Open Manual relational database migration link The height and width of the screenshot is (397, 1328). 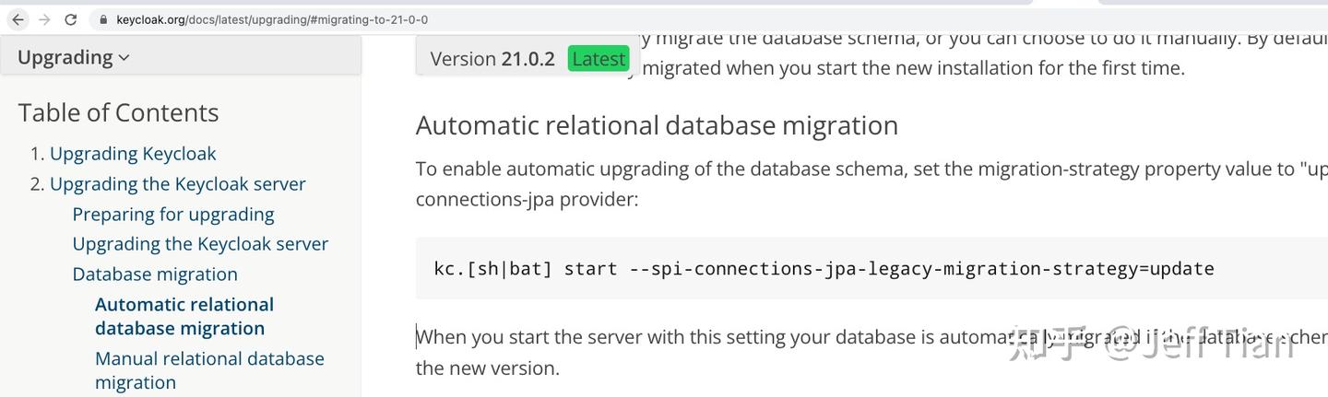[x=209, y=370]
